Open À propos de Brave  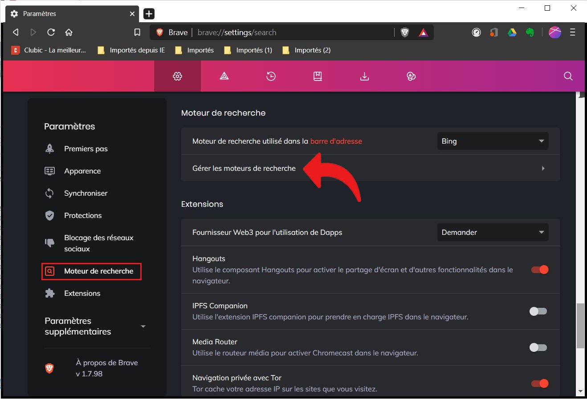107,368
